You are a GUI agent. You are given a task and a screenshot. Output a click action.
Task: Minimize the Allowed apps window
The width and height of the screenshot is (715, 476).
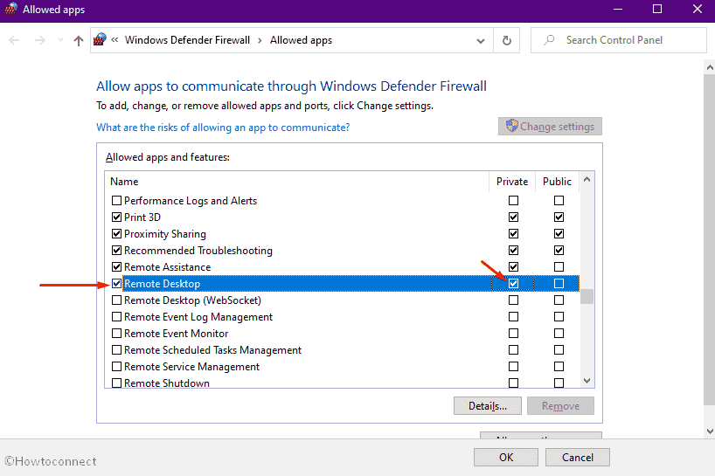(618, 9)
